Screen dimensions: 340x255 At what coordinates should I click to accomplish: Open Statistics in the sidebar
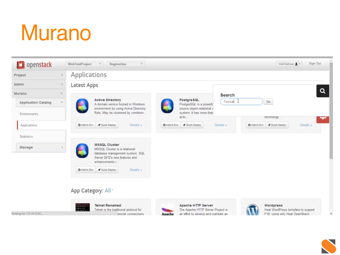(26, 136)
